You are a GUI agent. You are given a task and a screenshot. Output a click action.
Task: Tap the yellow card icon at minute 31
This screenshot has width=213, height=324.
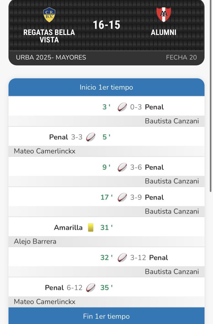click(x=91, y=227)
